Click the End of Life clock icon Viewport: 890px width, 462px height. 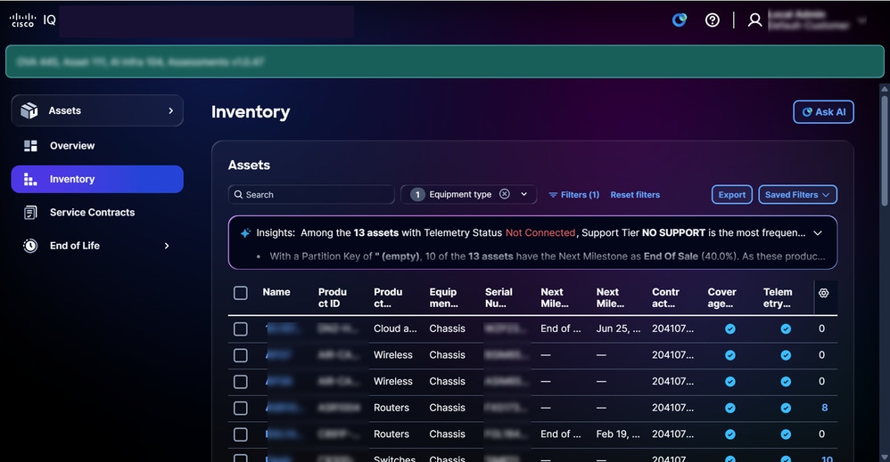click(30, 246)
